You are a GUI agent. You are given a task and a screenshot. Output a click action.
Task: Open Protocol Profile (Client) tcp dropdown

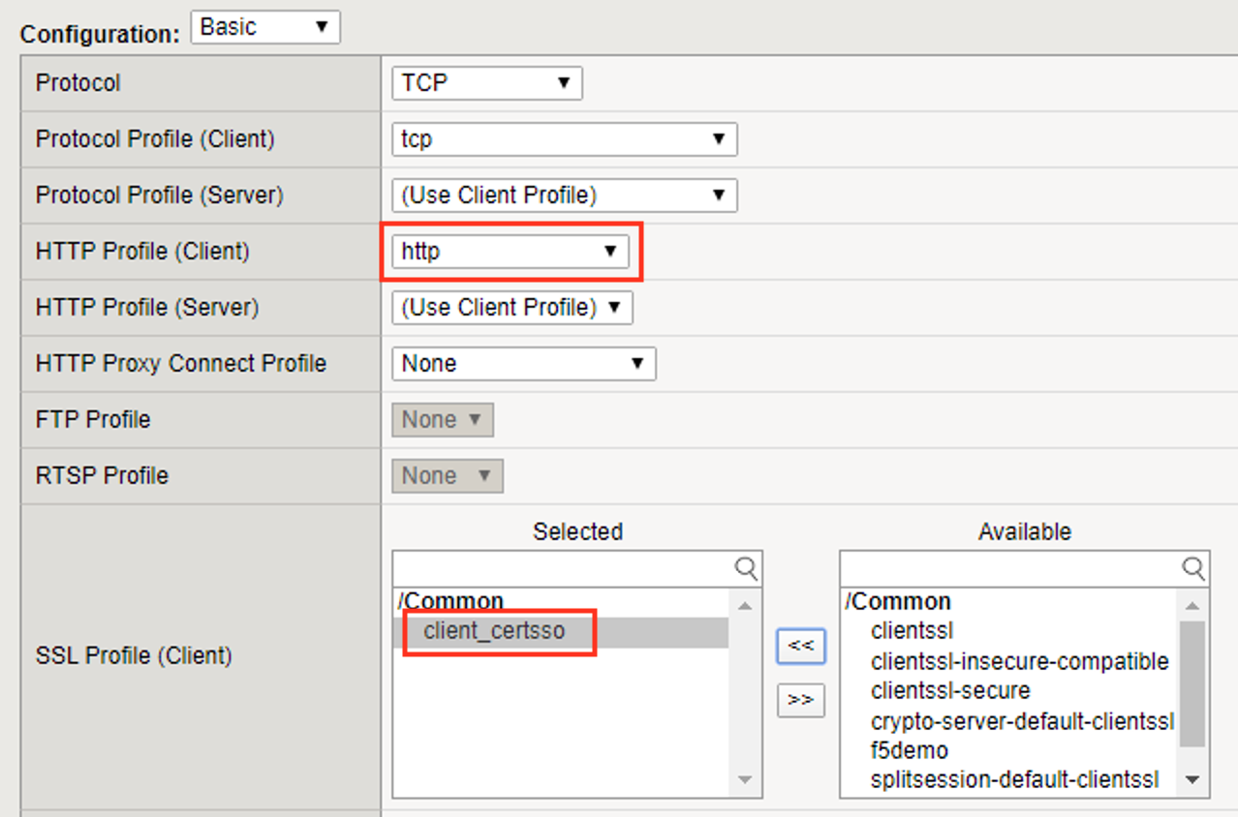coord(564,139)
